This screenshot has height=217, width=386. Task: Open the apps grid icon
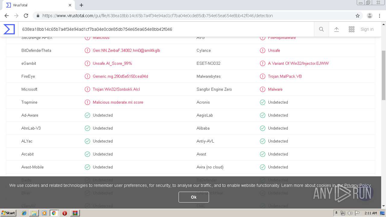pos(352,29)
